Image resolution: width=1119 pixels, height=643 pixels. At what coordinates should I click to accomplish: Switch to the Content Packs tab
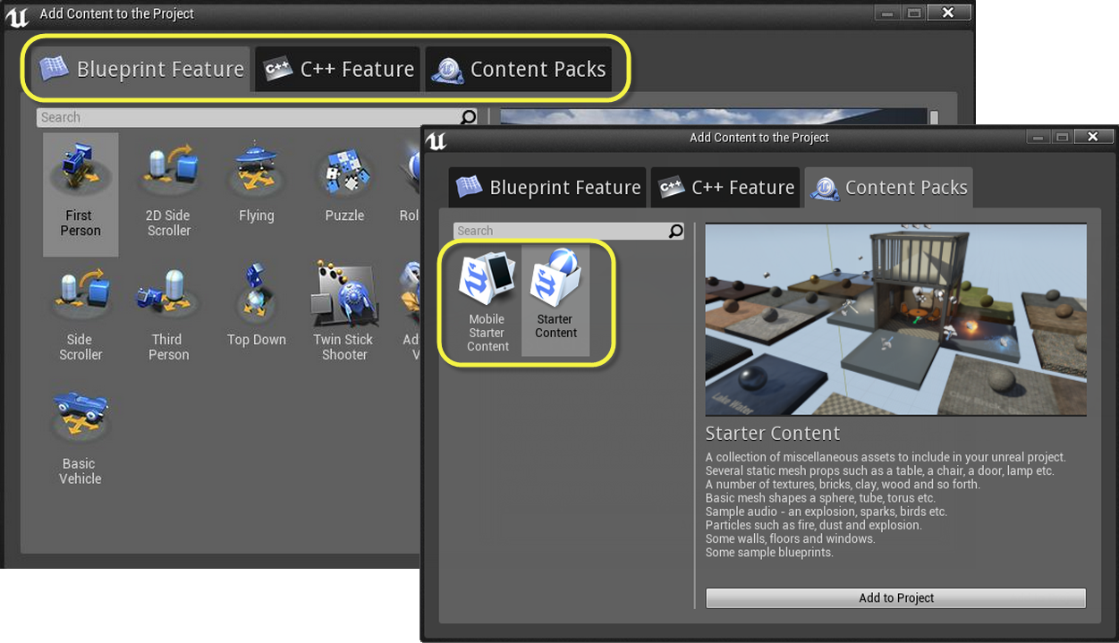888,187
